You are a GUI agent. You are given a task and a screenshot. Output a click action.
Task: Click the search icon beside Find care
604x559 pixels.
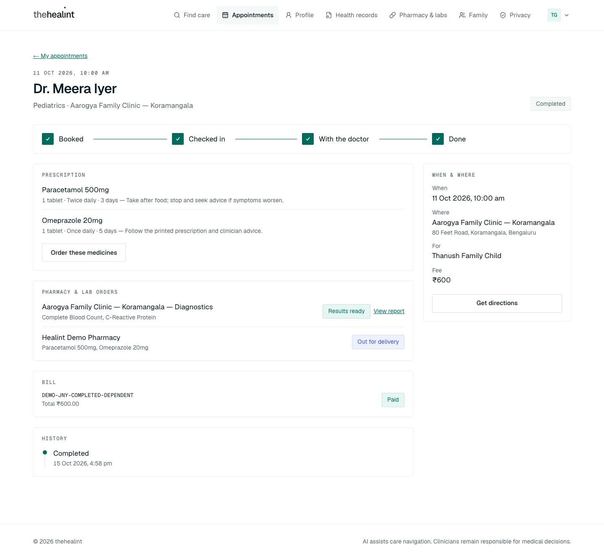[x=177, y=15]
